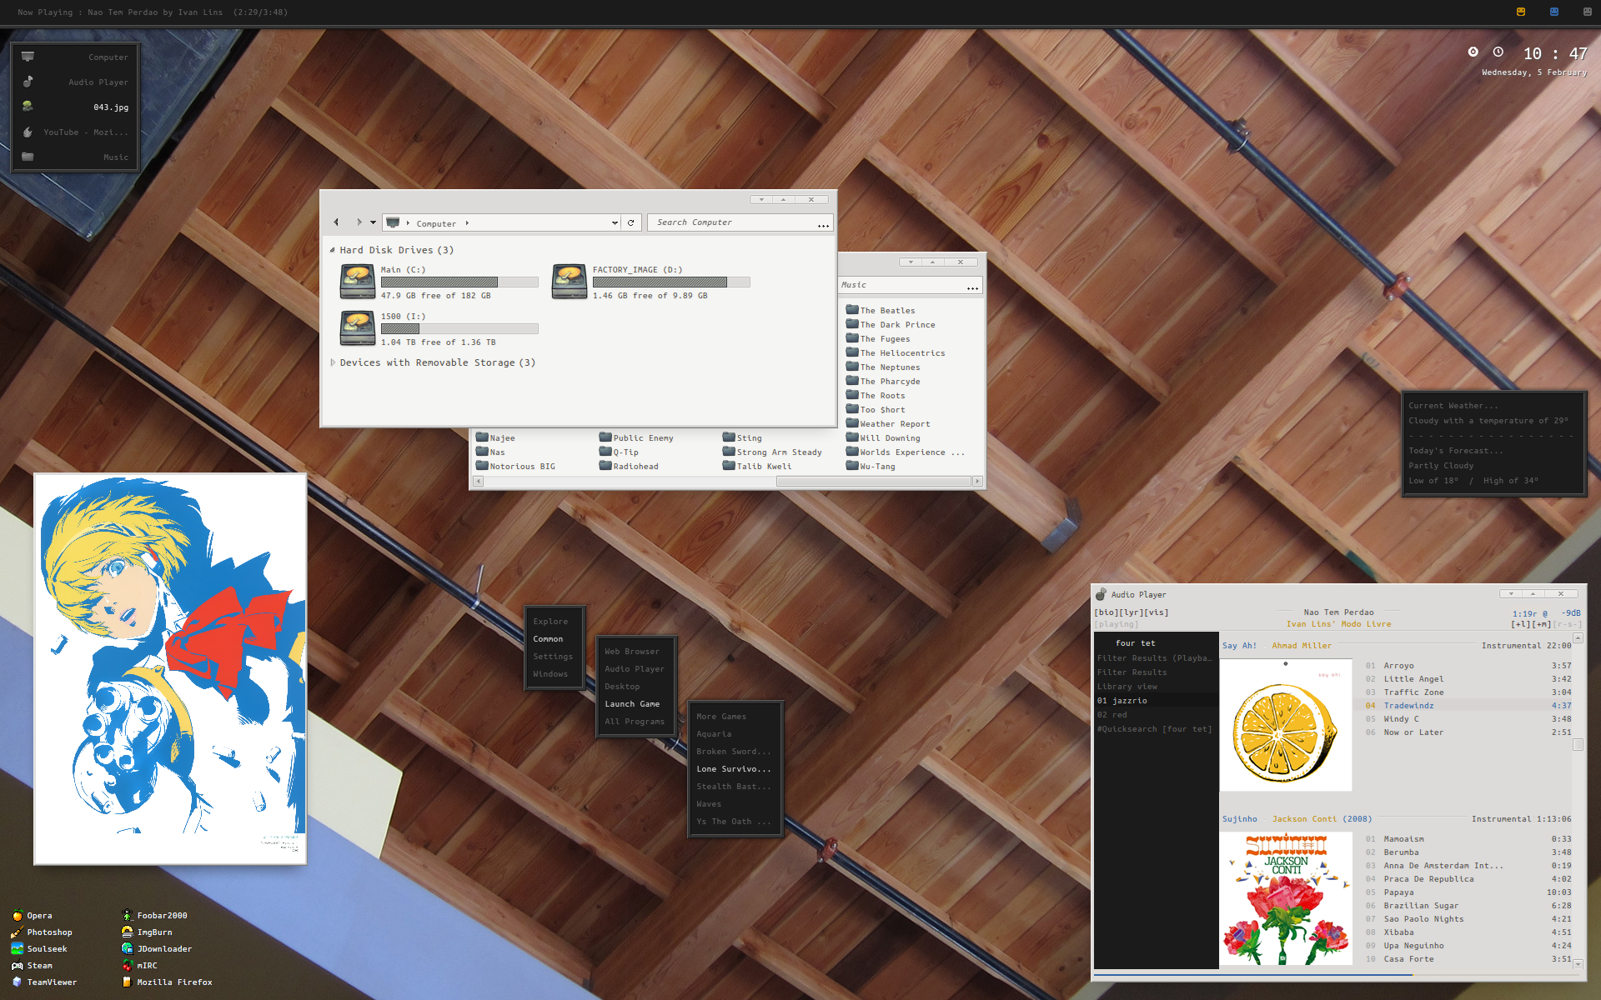Click the clock icon beside the time
This screenshot has width=1601, height=1000.
point(1498,52)
